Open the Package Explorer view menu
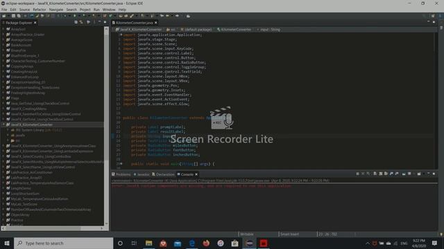 (94, 22)
